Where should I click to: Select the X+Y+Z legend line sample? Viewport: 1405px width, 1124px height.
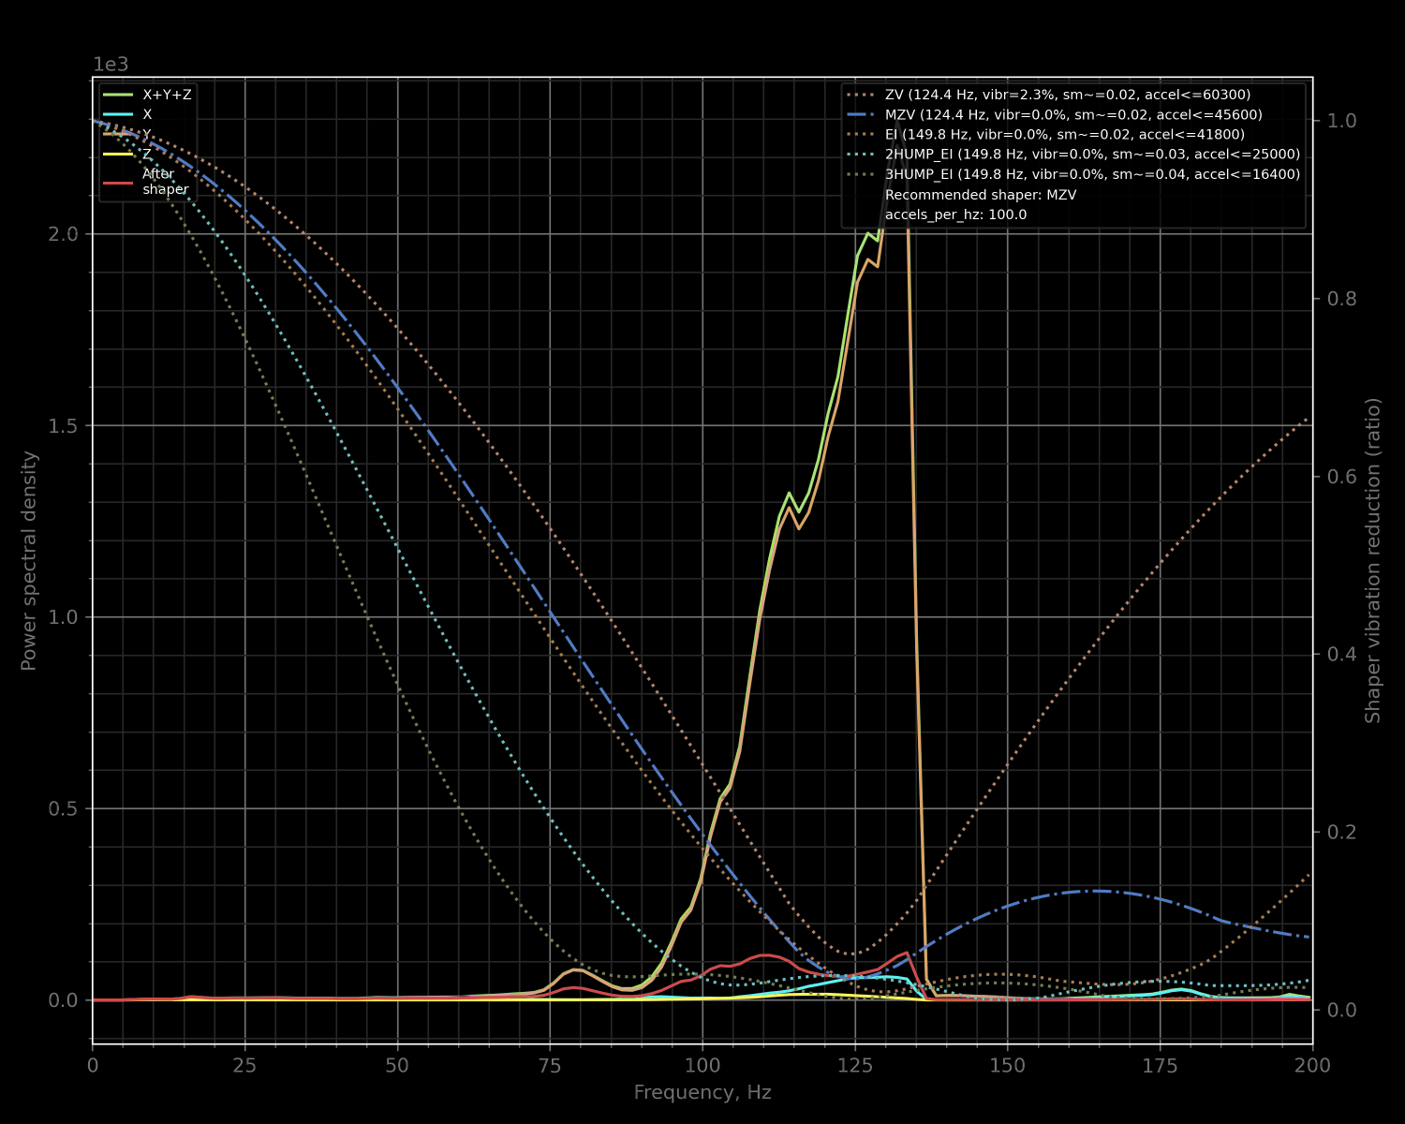coord(119,94)
